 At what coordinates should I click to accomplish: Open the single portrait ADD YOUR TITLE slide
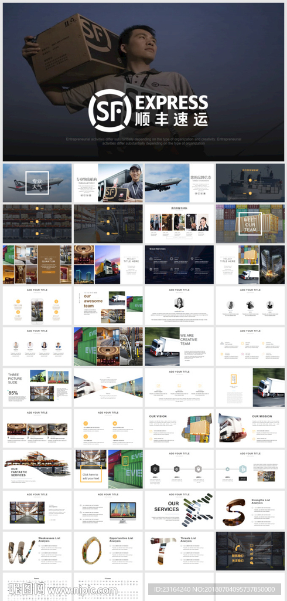(x=179, y=305)
